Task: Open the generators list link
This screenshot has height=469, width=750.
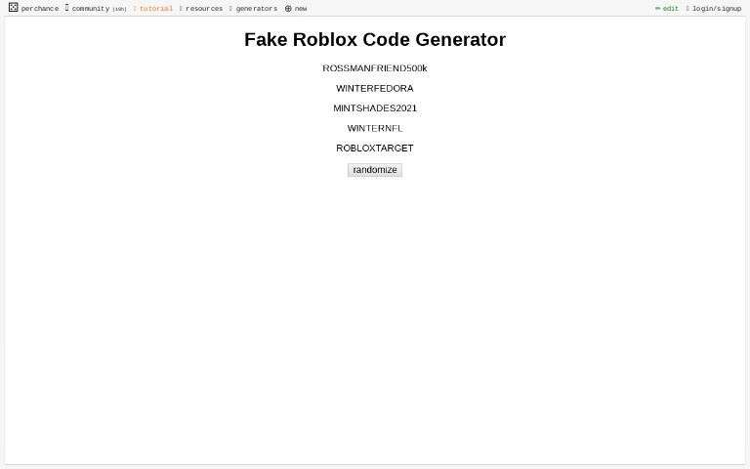Action: 257,9
